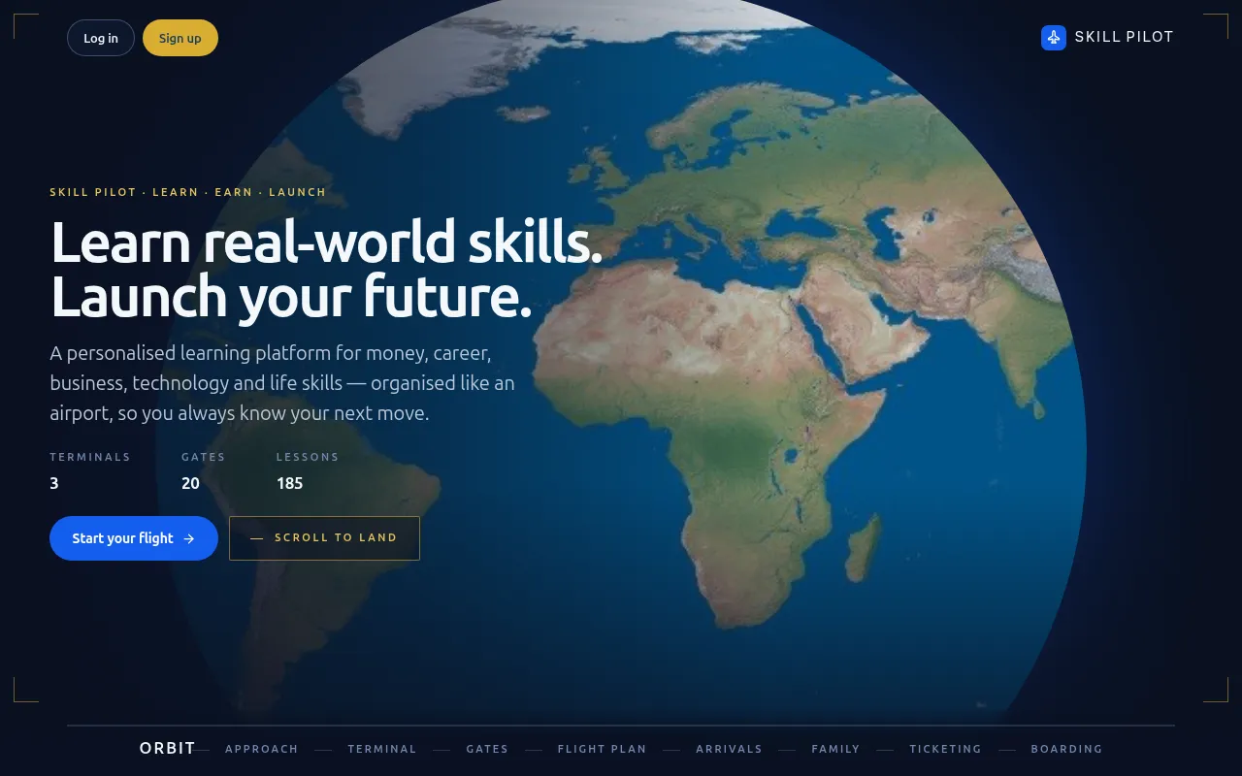Click the Scroll to Land button

click(324, 538)
